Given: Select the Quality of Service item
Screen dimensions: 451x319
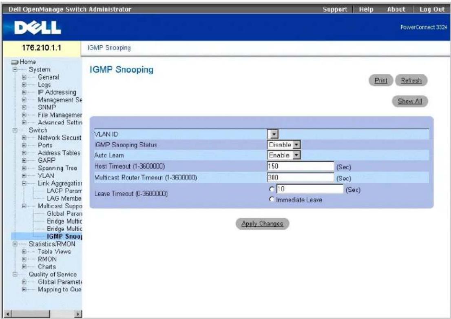Looking at the screenshot, I should pyautogui.click(x=53, y=274).
